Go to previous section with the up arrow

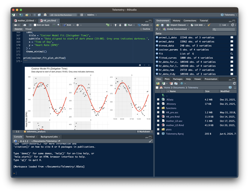coord(115,25)
